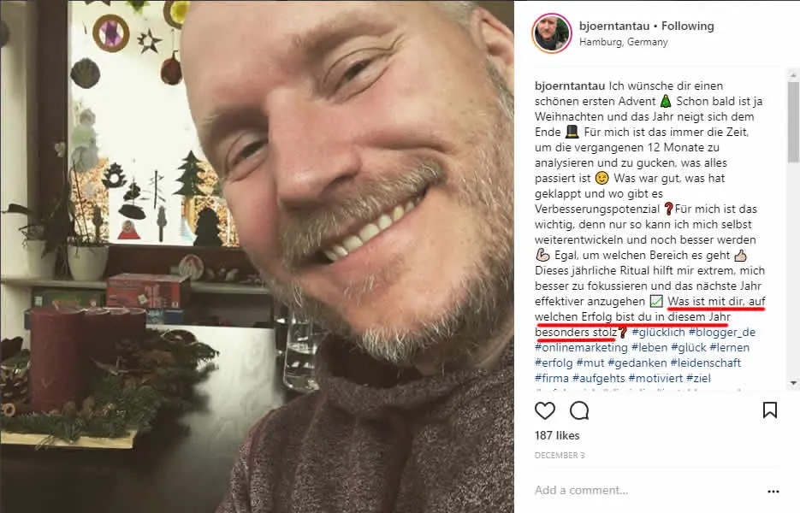The width and height of the screenshot is (800, 513).
Task: Save post with the bookmark icon
Action: (x=769, y=410)
